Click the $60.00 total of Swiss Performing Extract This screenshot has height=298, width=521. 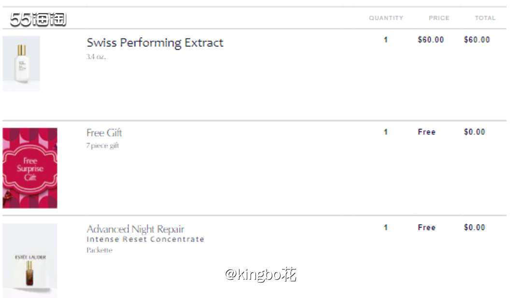point(477,40)
